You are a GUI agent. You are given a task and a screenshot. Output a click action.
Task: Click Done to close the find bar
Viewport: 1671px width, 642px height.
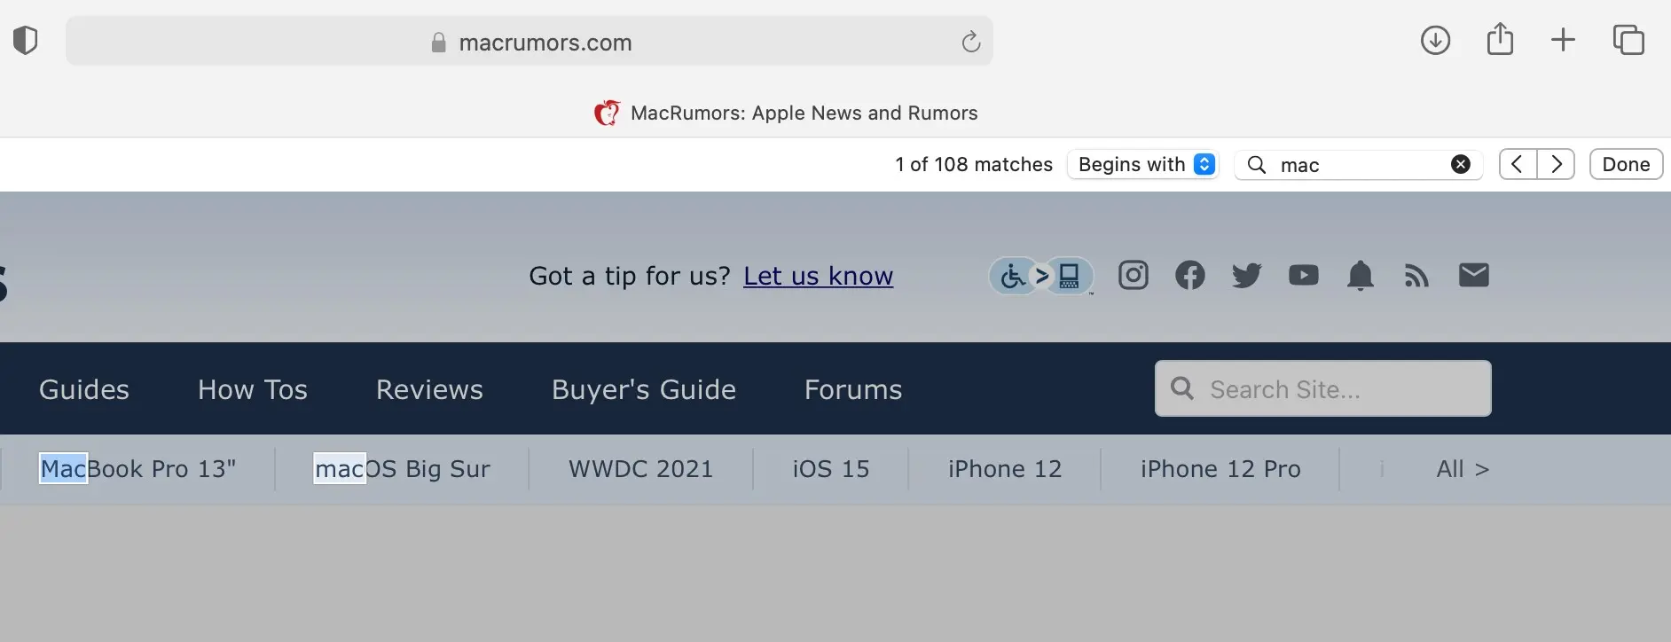click(x=1626, y=164)
